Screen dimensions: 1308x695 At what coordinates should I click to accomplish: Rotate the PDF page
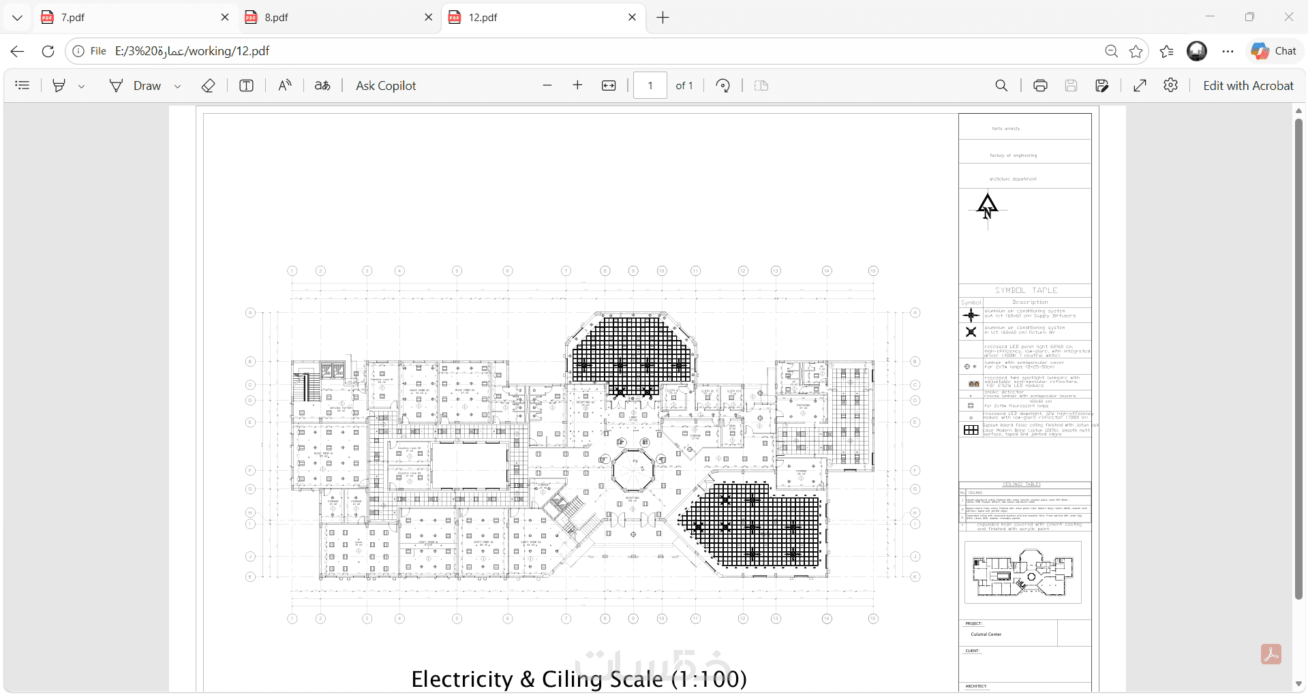(723, 85)
